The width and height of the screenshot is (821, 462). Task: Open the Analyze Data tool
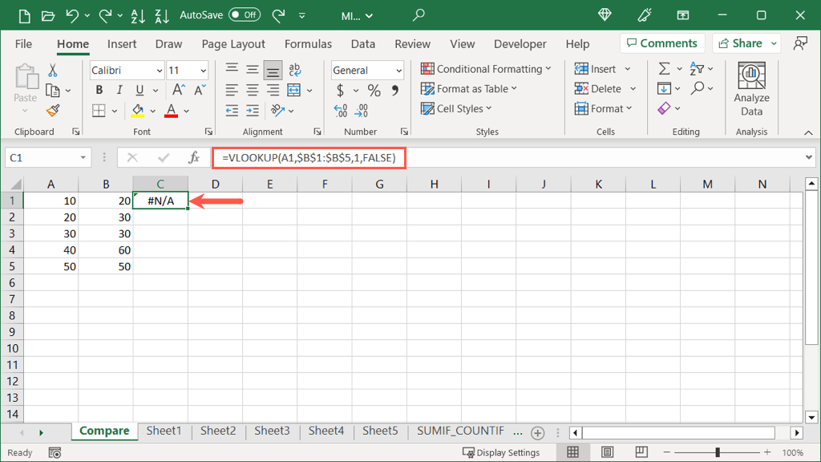tap(751, 89)
